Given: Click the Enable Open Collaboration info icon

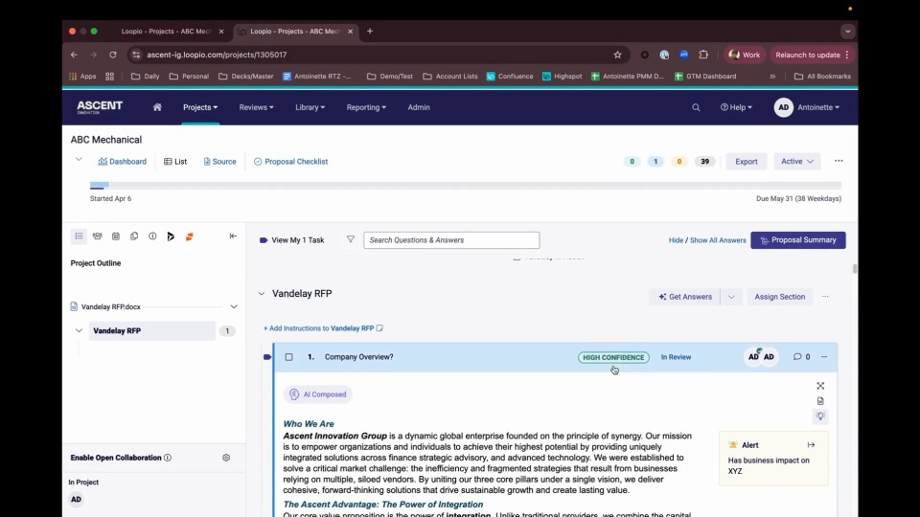Looking at the screenshot, I should point(168,458).
